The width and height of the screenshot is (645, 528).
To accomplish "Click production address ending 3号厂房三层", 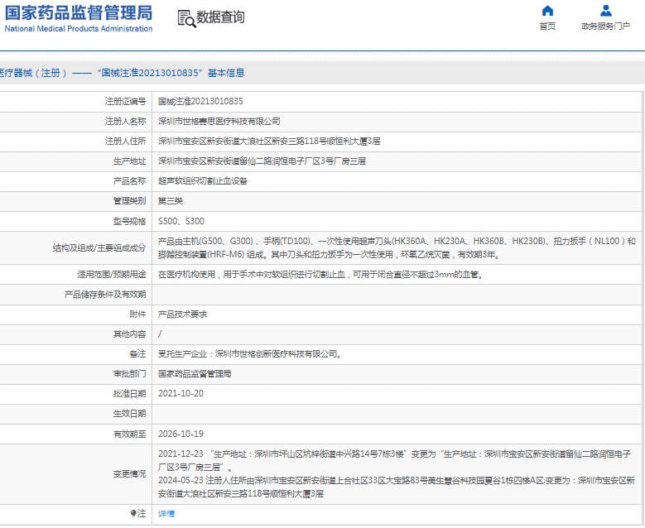I will (262, 161).
